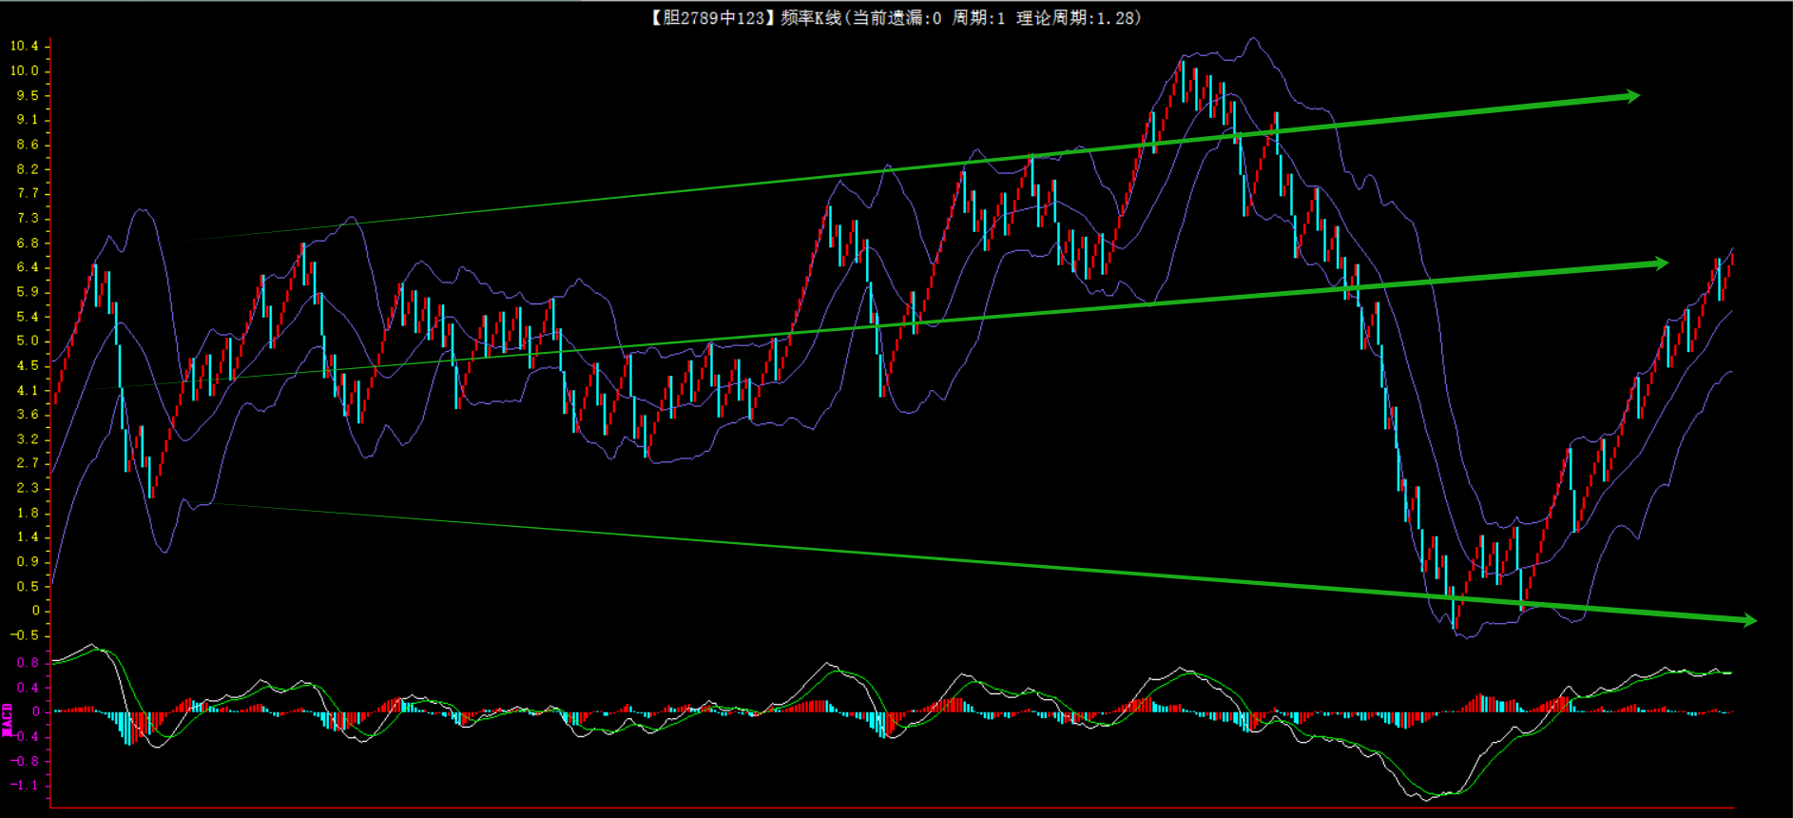This screenshot has height=818, width=1793.
Task: Click the yellow -0.5 axis label
Action: click(x=25, y=635)
